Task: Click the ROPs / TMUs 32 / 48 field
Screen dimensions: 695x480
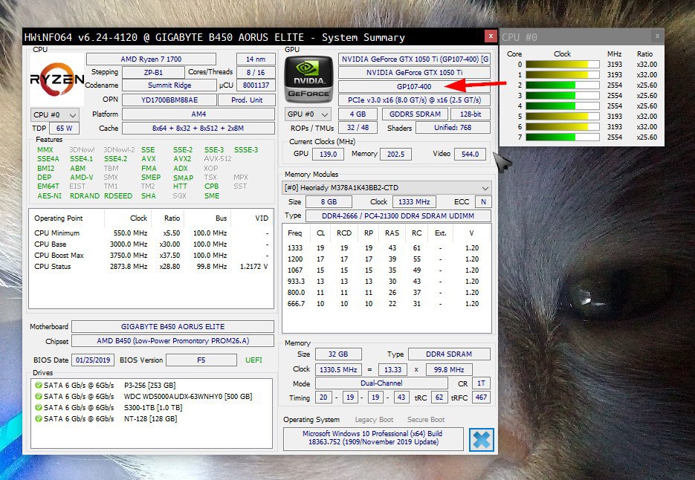Action: (x=358, y=128)
